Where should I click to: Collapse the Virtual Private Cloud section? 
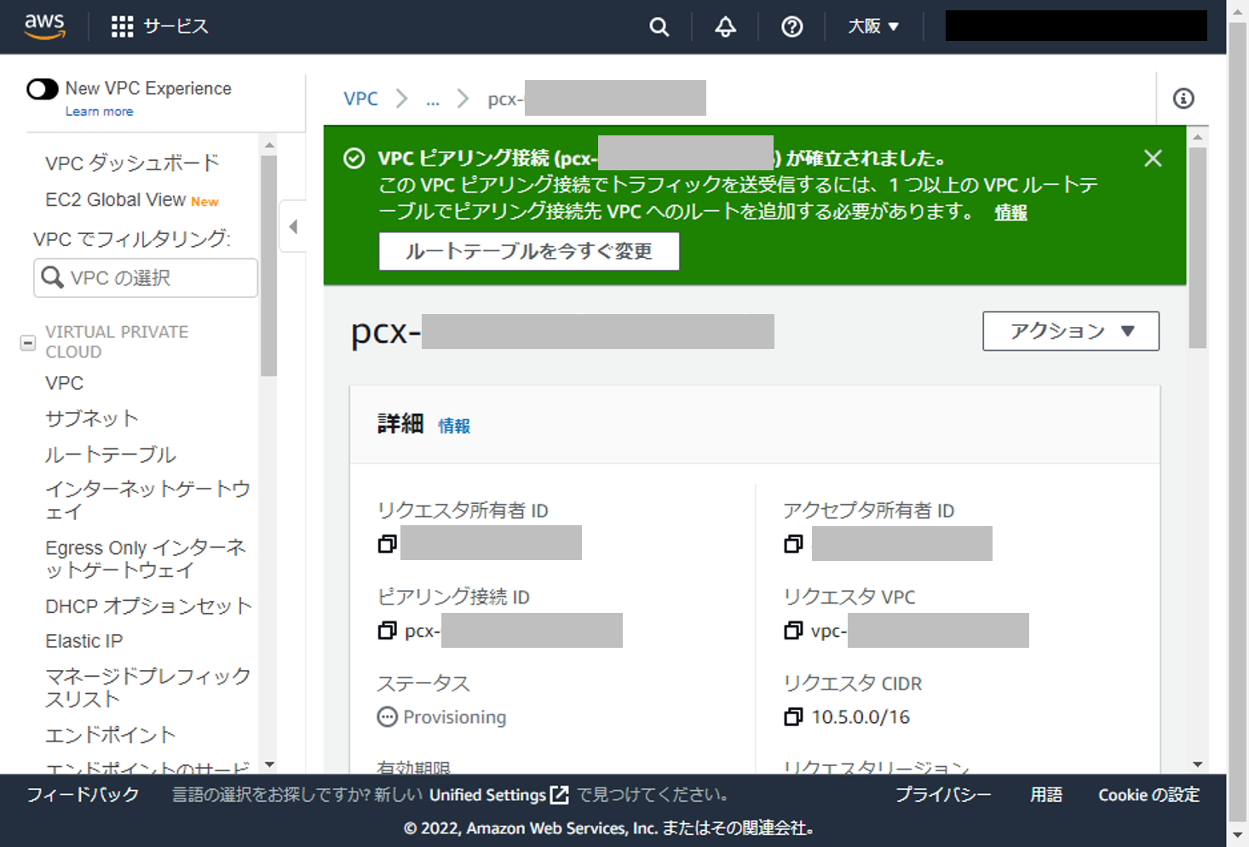28,342
